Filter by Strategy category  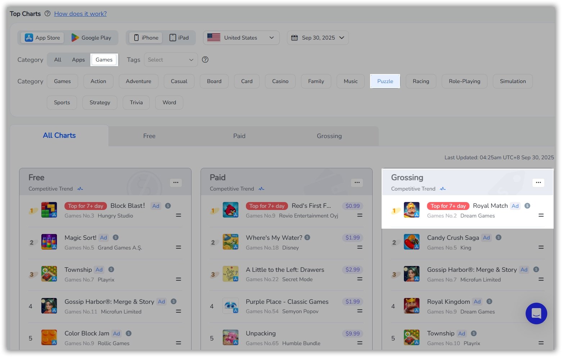point(100,102)
